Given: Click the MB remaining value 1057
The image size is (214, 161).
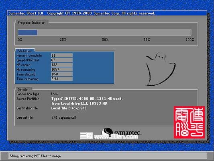Looking at the screenshot, I should tap(62, 70).
